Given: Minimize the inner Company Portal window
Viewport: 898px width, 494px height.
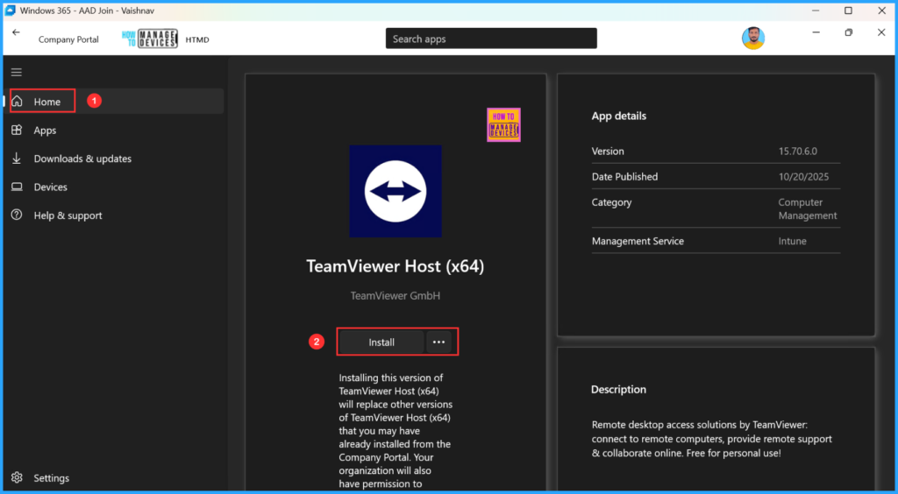Looking at the screenshot, I should [816, 32].
